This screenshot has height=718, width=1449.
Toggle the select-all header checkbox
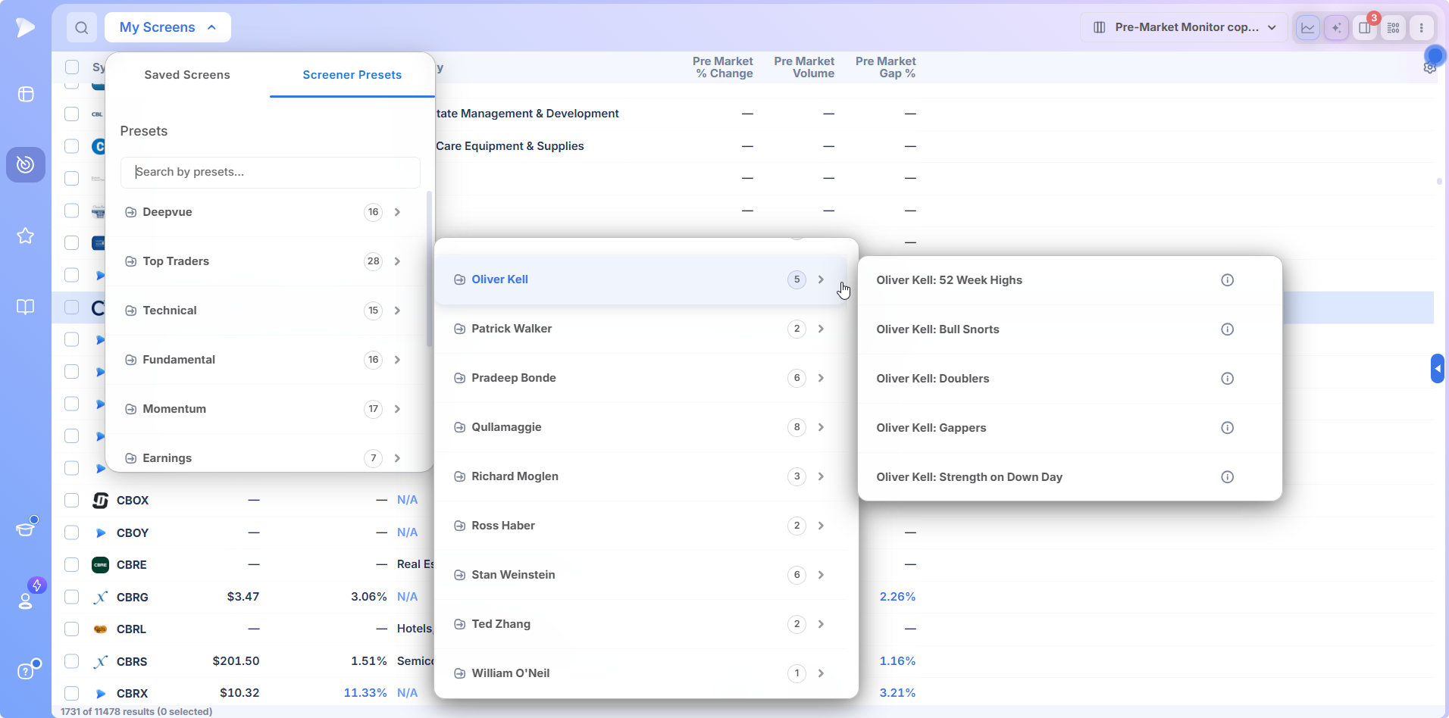coord(72,67)
